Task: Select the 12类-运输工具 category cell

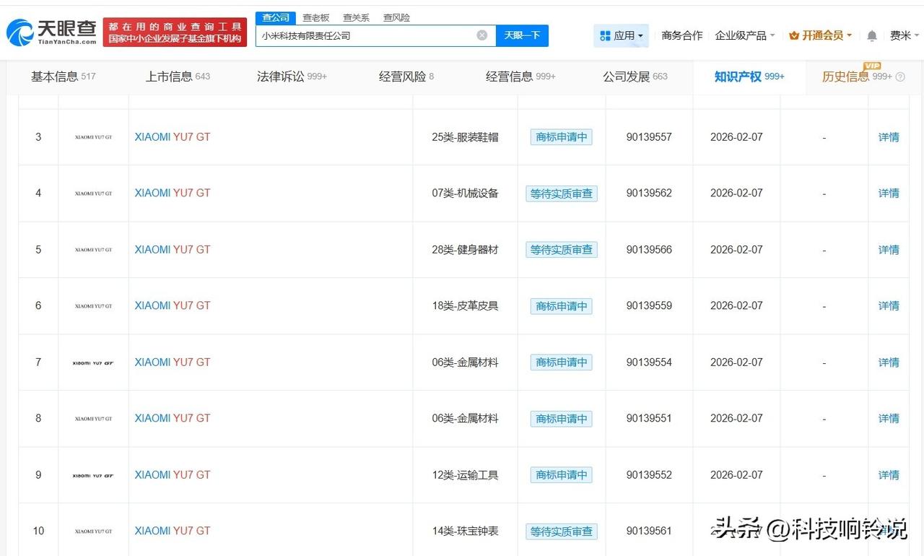Action: [466, 475]
